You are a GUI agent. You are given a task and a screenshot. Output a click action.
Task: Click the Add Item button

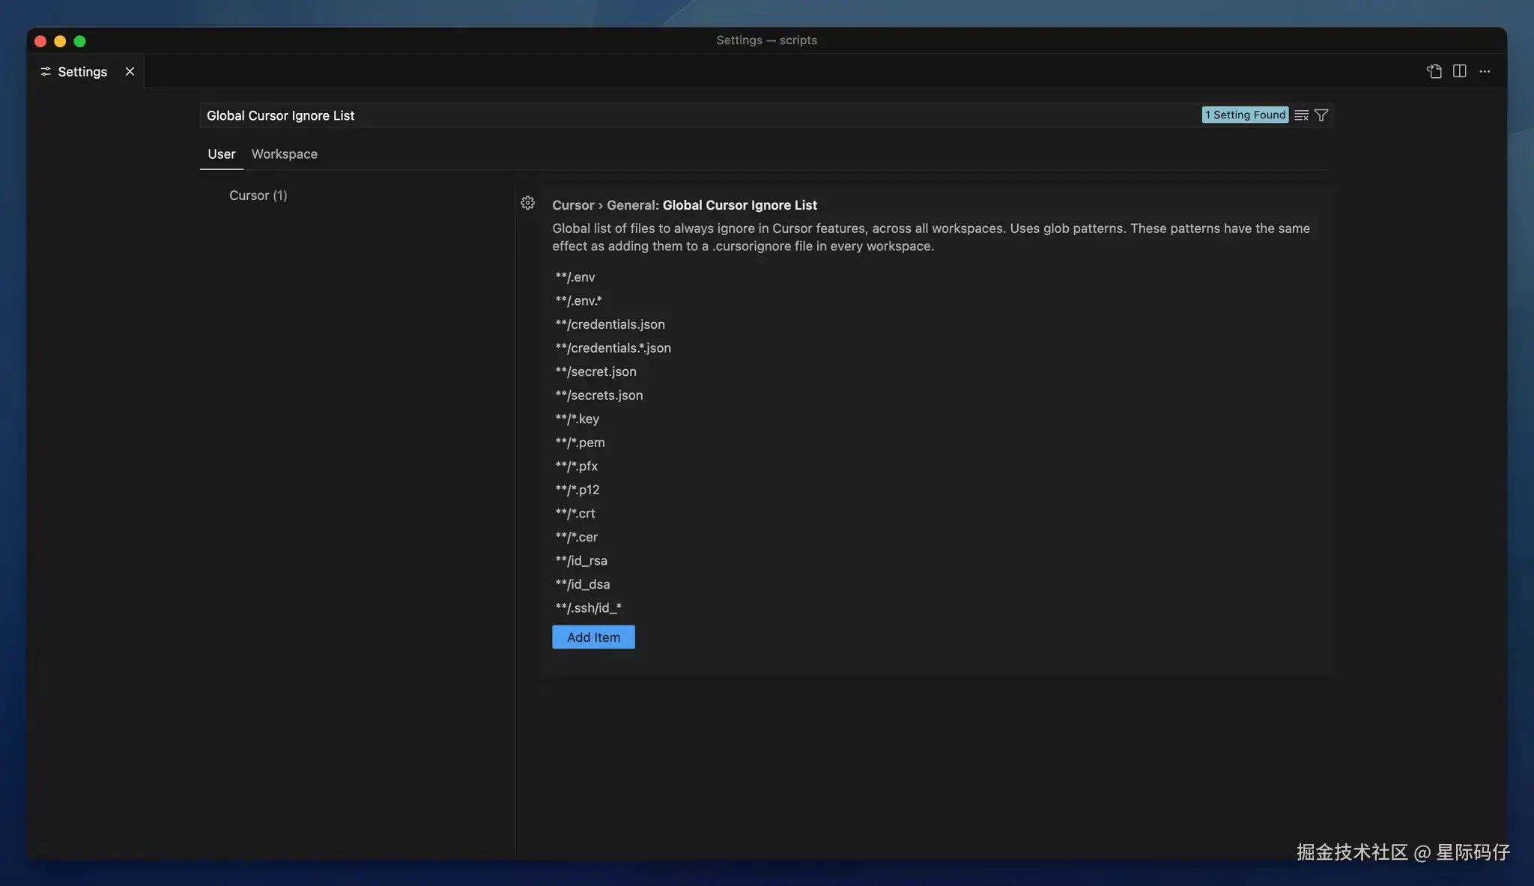[592, 637]
